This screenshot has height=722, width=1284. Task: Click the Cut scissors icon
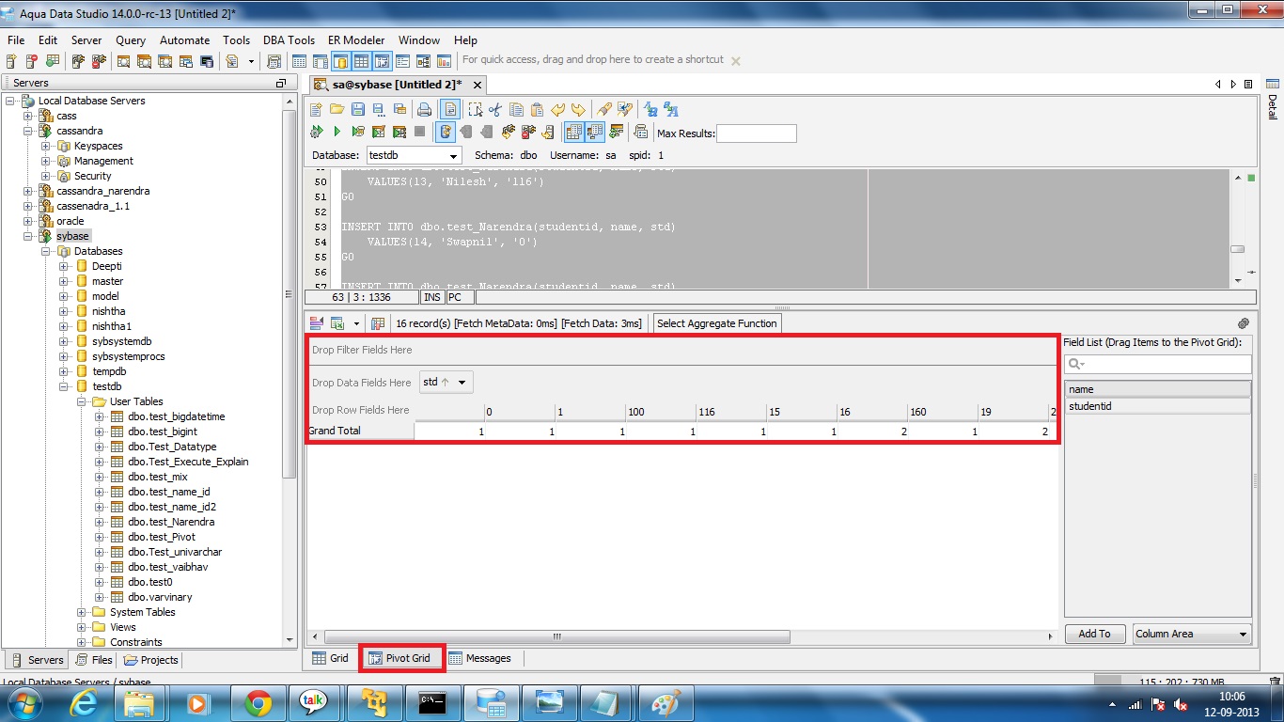495,109
